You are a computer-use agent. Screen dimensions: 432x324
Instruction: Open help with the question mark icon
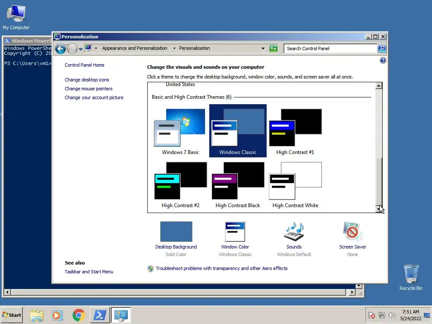coord(383,60)
